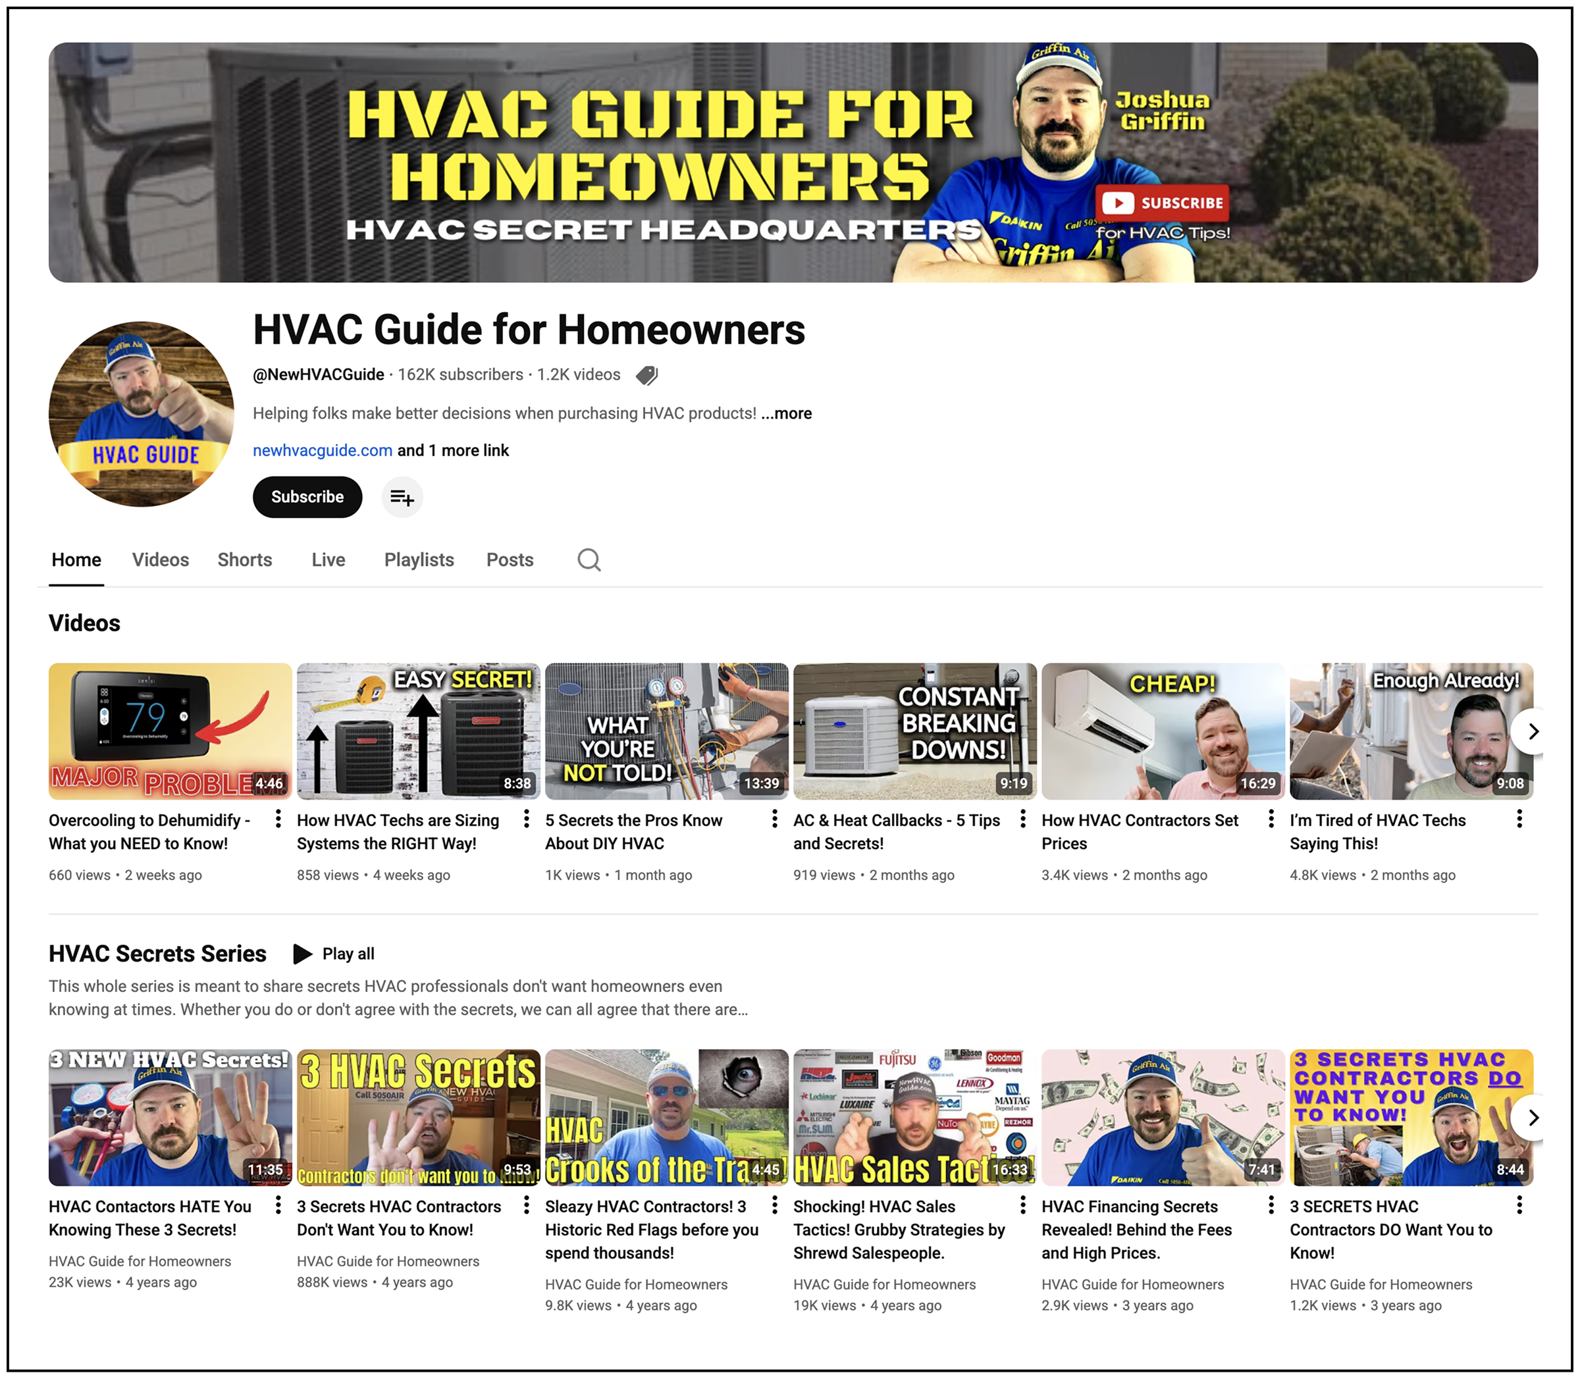
Task: Click the add-to-queue playlist icon beside Subscribe
Action: point(402,497)
